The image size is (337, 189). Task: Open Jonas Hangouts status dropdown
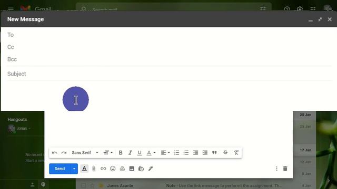[29, 128]
